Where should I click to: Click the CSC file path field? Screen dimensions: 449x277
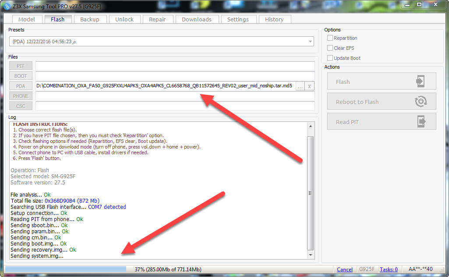tap(175, 106)
